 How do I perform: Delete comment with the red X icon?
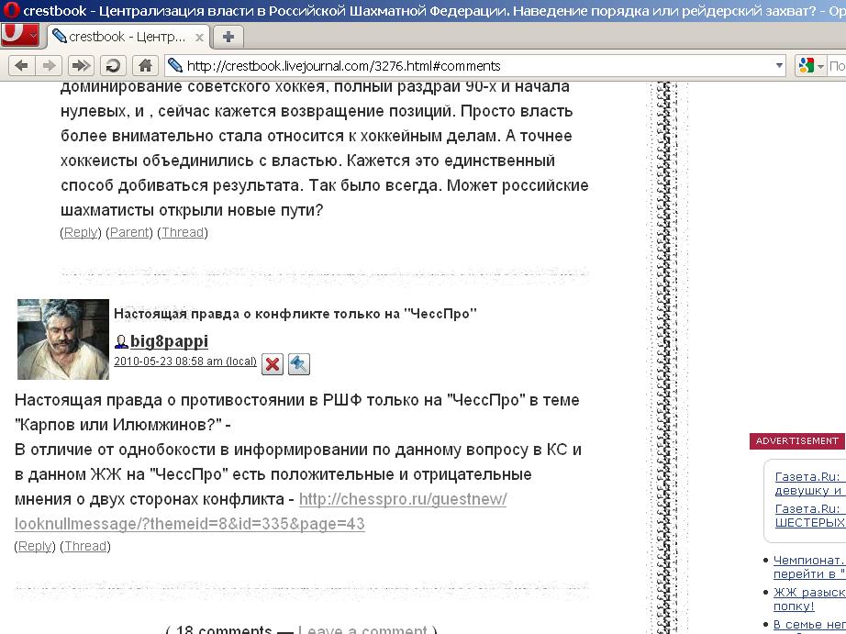tap(273, 364)
